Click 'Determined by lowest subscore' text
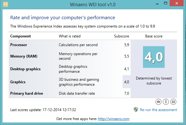186x125 pixels. (154, 81)
